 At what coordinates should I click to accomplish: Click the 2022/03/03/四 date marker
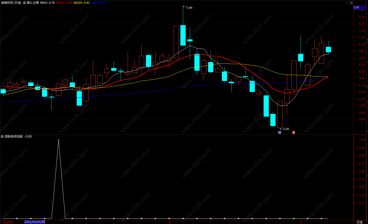click(x=34, y=222)
